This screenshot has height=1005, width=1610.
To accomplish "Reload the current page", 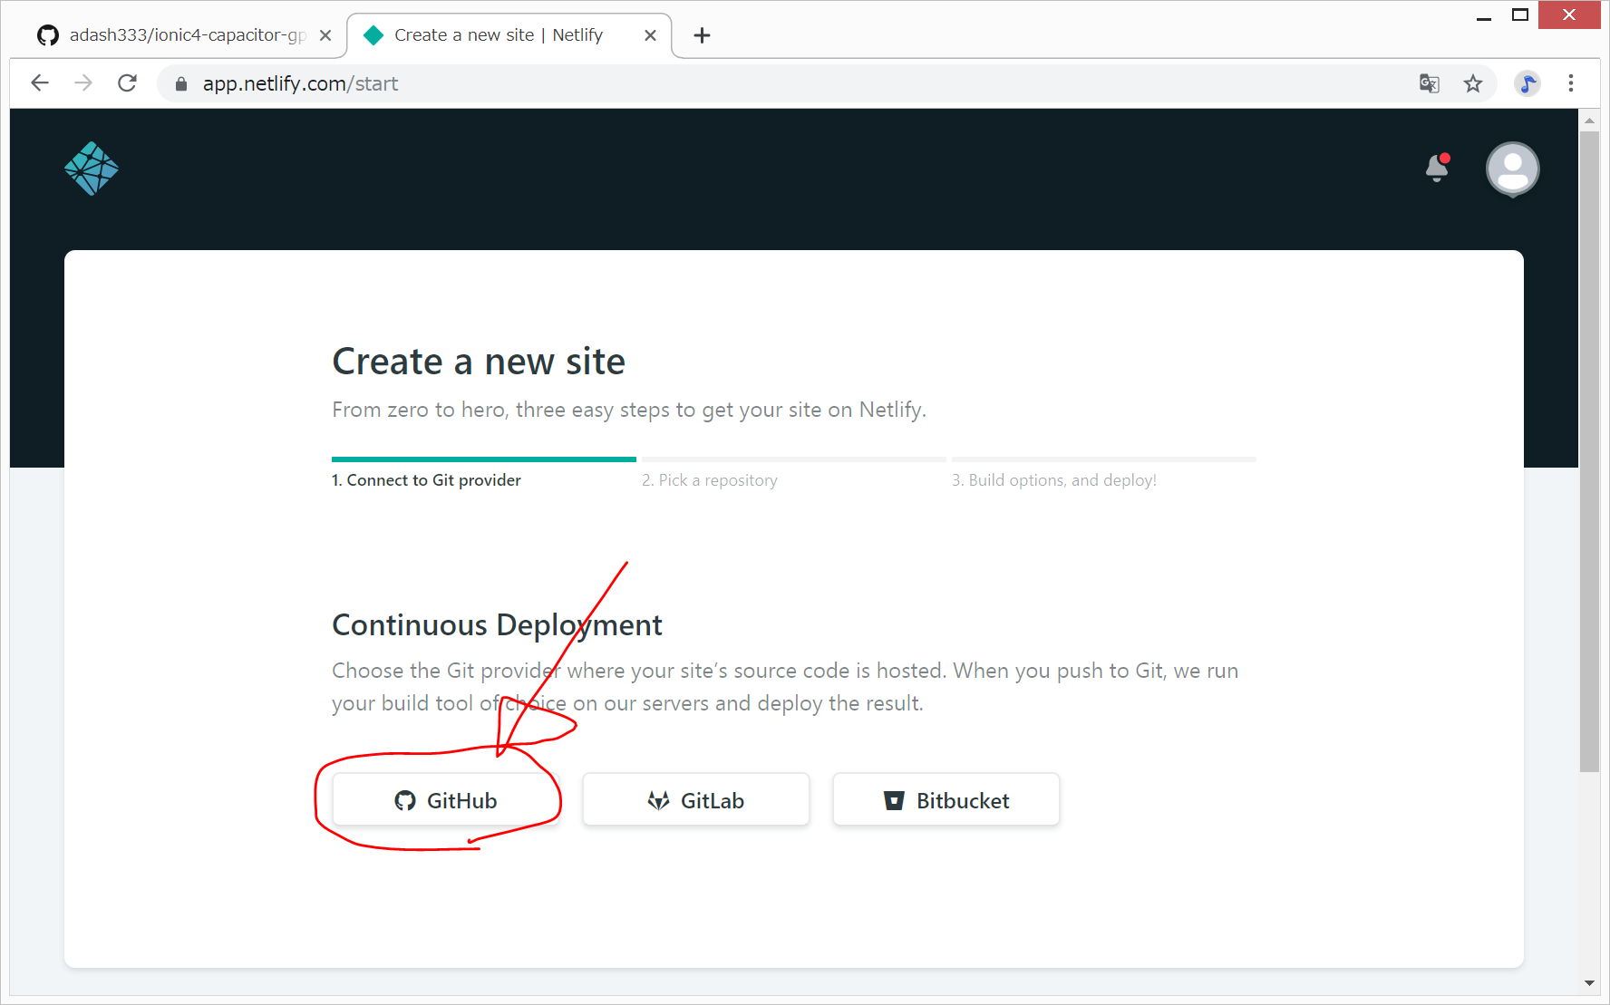I will point(128,83).
